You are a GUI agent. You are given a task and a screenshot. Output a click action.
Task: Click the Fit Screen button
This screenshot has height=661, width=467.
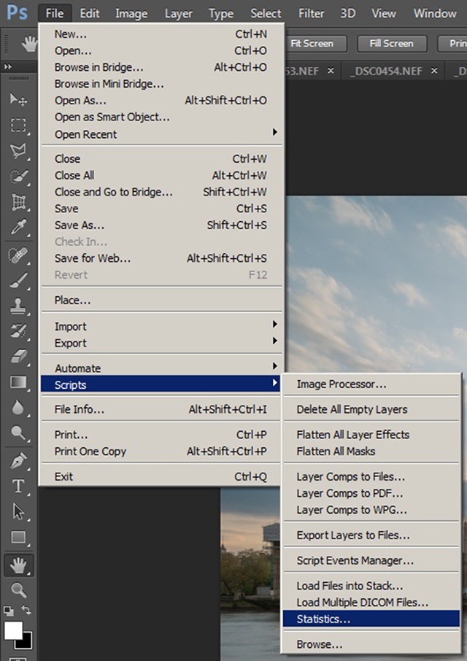(x=312, y=43)
